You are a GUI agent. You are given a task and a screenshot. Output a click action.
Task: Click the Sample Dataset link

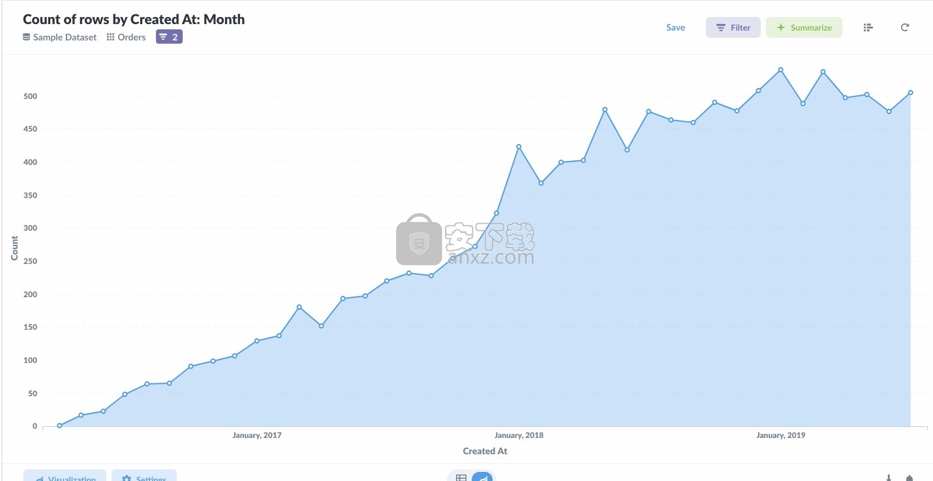65,37
